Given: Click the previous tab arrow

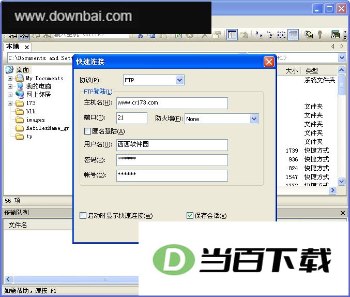Looking at the screenshot, I should click(333, 46).
